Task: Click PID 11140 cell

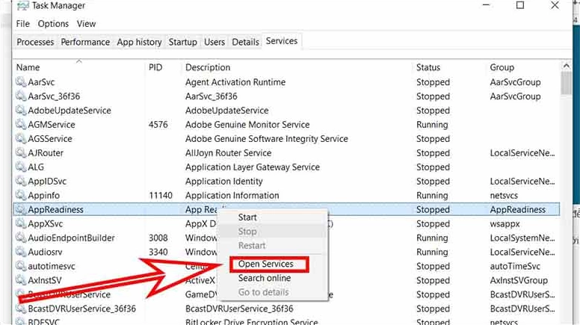Action: pos(161,195)
